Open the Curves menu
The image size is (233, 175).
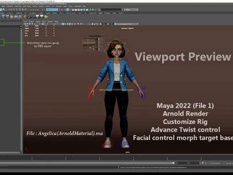[35, 6]
